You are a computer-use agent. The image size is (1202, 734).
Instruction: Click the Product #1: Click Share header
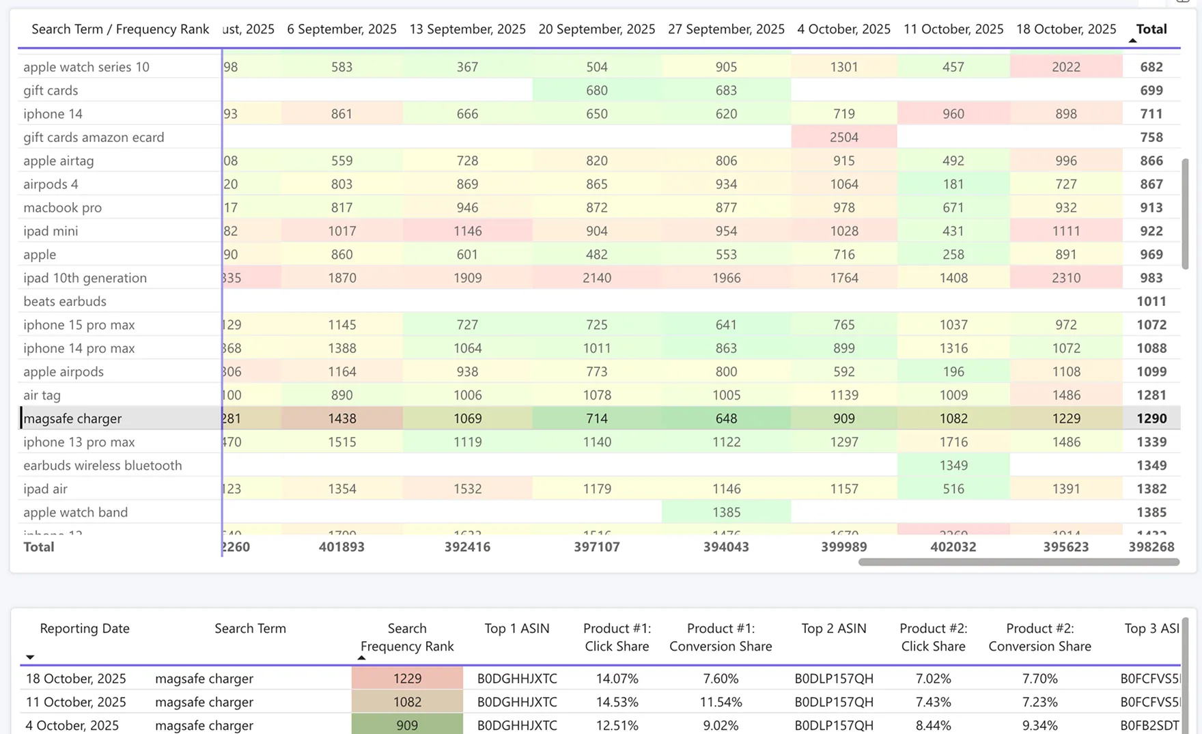[x=617, y=637]
